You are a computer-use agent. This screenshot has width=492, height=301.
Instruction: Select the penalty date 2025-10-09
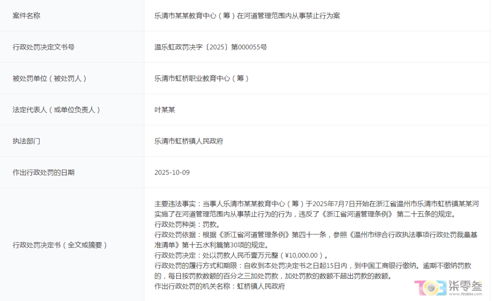(x=172, y=173)
